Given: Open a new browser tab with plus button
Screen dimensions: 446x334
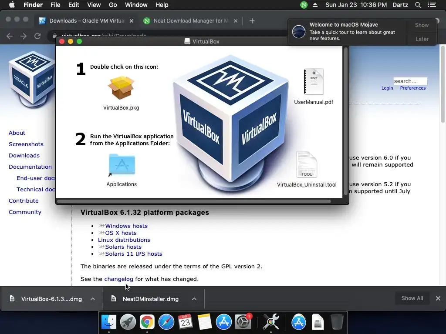Looking at the screenshot, I should 252,21.
